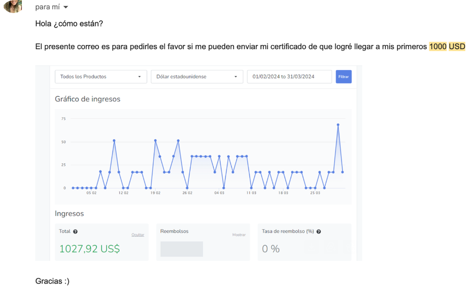Image resolution: width=475 pixels, height=291 pixels.
Task: Open the 'Dólar estadounidense' currency dropdown
Action: click(197, 77)
